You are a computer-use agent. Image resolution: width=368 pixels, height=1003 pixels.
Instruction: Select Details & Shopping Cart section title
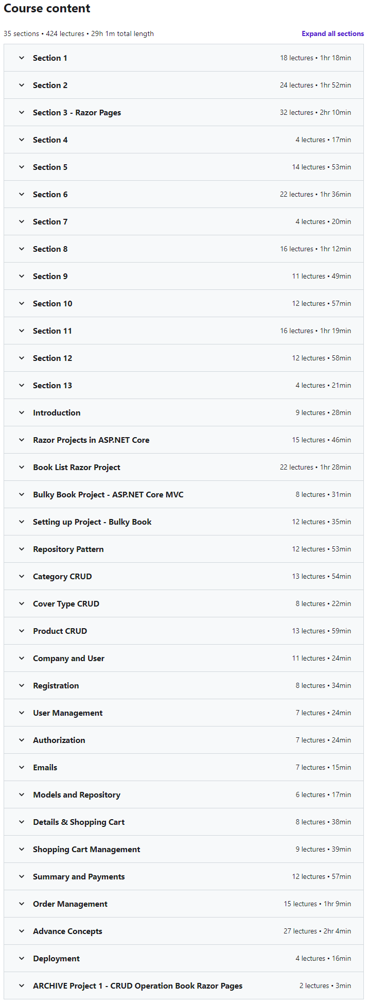pos(79,822)
